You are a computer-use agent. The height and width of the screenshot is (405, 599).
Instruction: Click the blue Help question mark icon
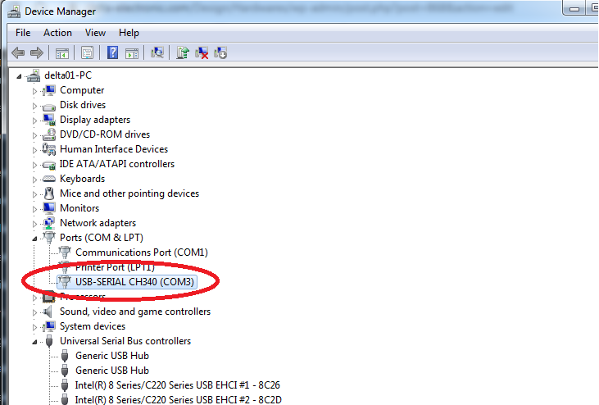coord(112,53)
